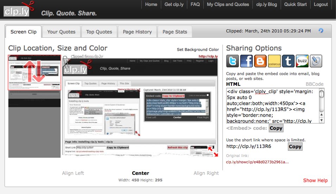
Task: Click the embed code scrollbar thumb
Action: point(322,94)
